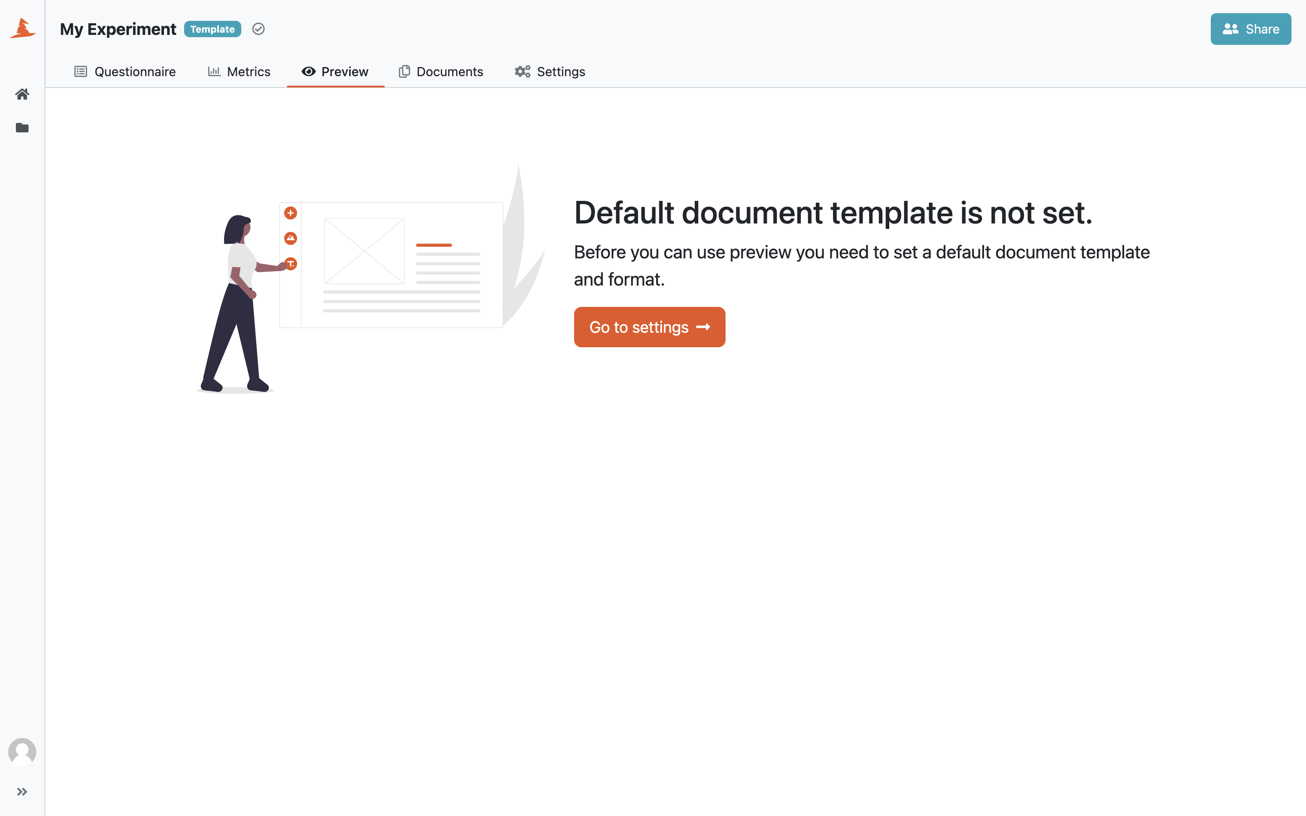Click the checkmark status icon beside Template
1306x816 pixels.
click(258, 29)
